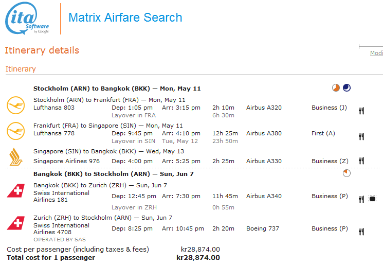Click the Lufthansa logo beside flight 803
This screenshot has height=265, width=383.
pos(15,105)
